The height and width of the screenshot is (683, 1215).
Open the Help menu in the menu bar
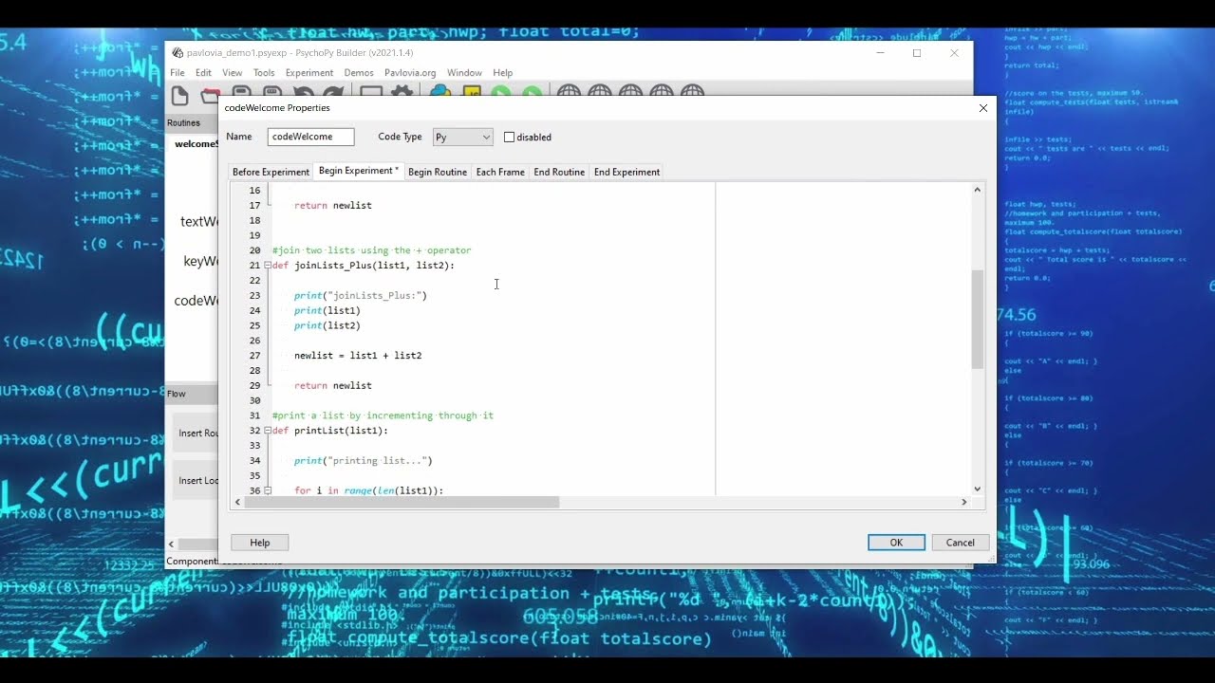(503, 73)
